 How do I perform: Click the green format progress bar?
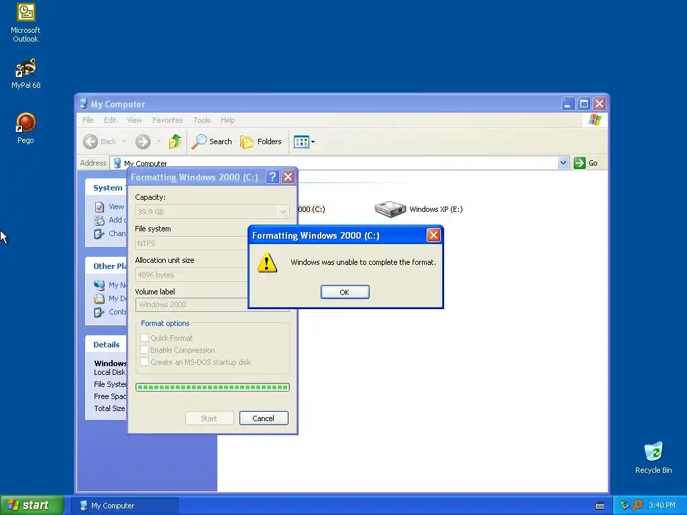(213, 387)
